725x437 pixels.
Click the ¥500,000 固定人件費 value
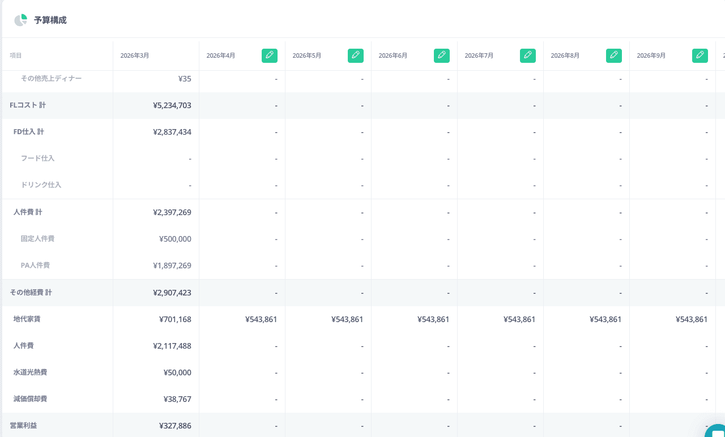click(175, 239)
